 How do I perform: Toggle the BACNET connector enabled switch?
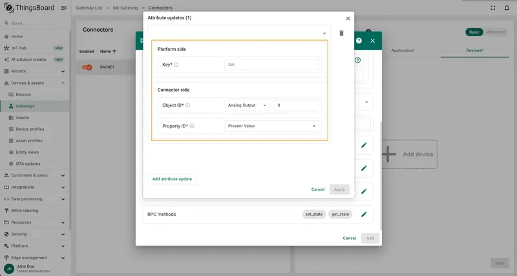coord(87,67)
